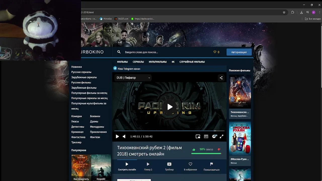322x181 pixels.
Task: Focus the search input field
Action: pos(166,52)
